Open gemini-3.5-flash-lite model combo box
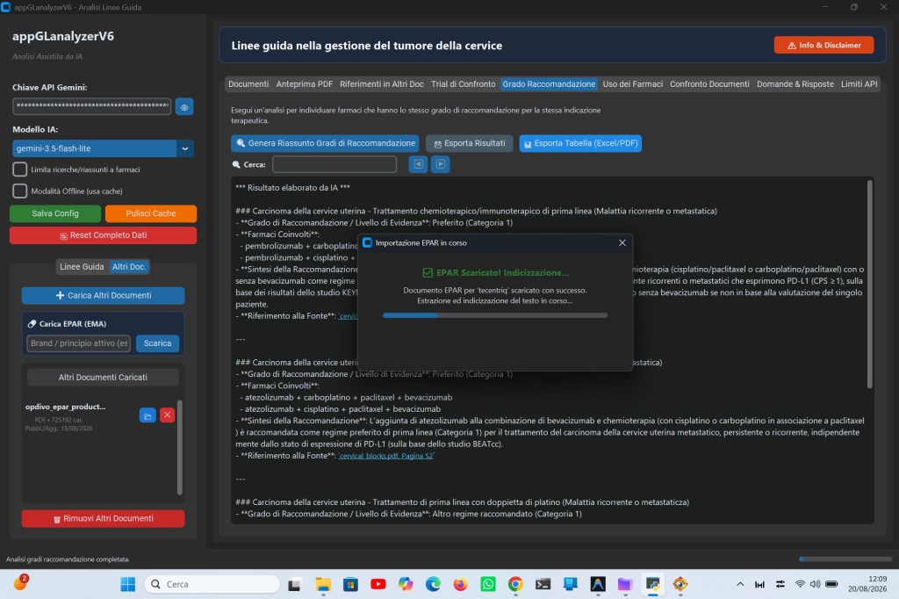The height and width of the screenshot is (599, 899). (103, 148)
